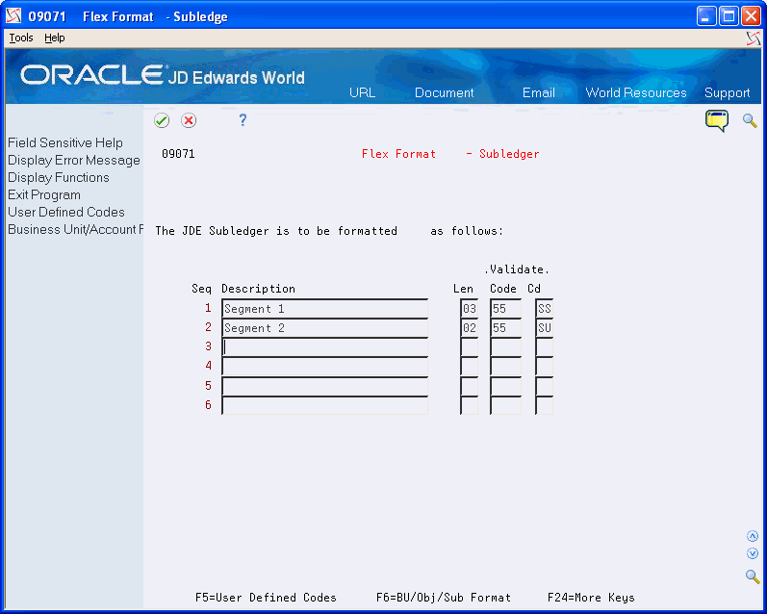Image resolution: width=767 pixels, height=614 pixels.
Task: Click the row 4 Len field
Action: (469, 367)
